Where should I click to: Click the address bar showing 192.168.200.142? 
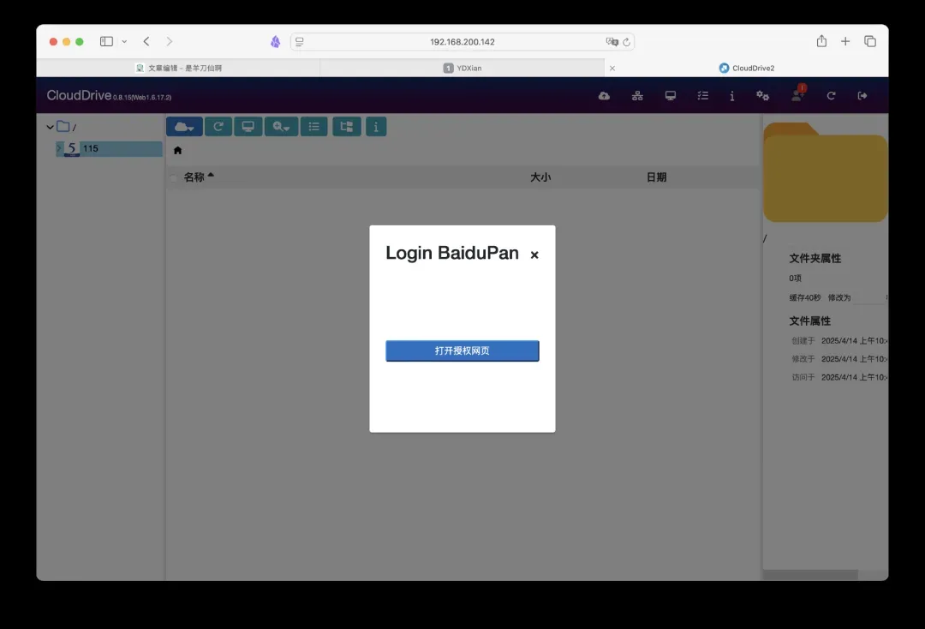(462, 42)
